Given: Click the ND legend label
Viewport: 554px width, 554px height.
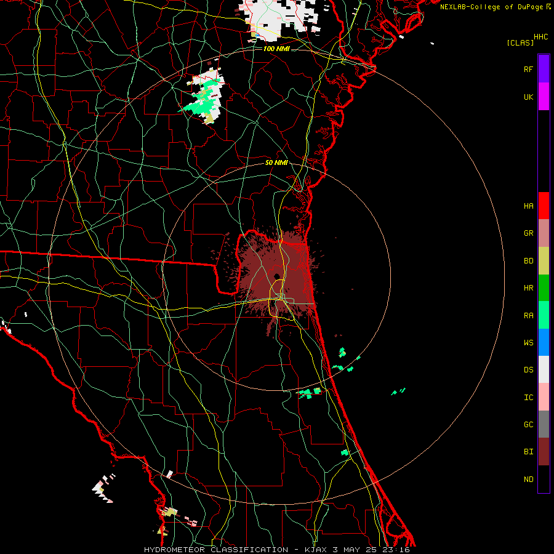Looking at the screenshot, I should [x=529, y=479].
